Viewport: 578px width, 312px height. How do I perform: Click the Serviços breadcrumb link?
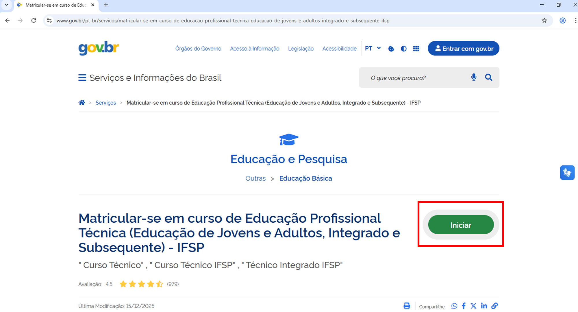[x=106, y=103]
